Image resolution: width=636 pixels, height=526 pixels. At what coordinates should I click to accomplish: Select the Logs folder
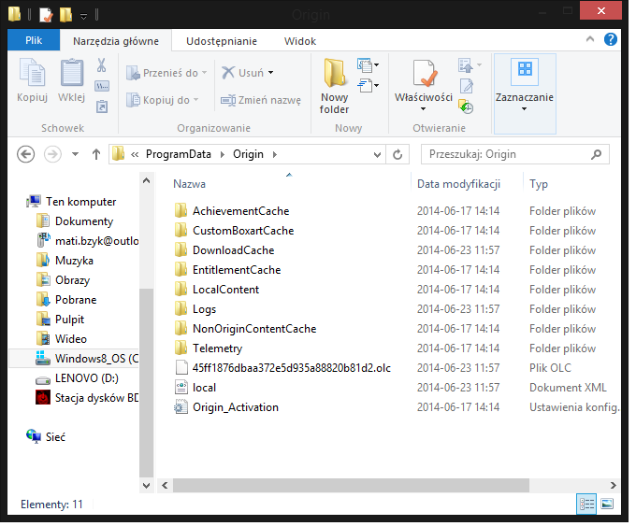(x=195, y=309)
